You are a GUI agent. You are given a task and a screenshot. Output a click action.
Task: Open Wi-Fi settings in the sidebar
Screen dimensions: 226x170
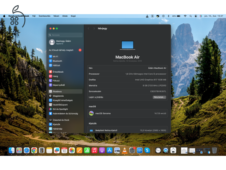[x=65, y=57]
